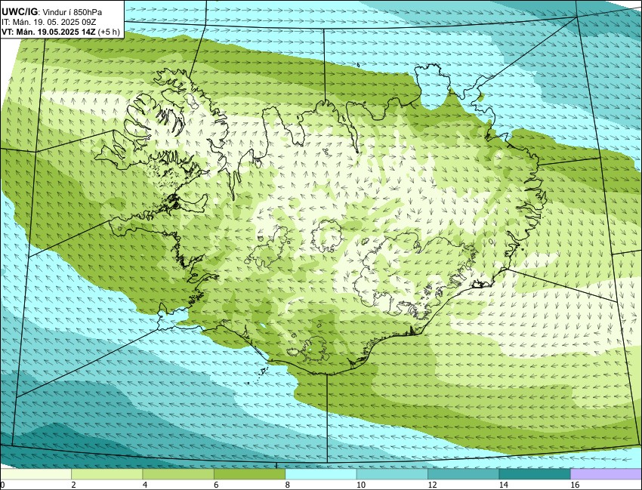Click the legend scale number 6
The height and width of the screenshot is (490, 642).
(216, 485)
